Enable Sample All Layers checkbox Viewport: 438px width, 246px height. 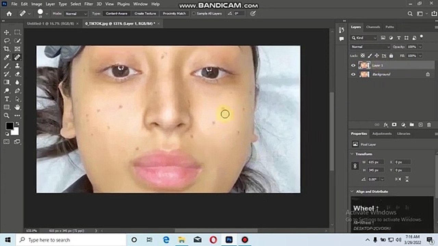coord(194,14)
